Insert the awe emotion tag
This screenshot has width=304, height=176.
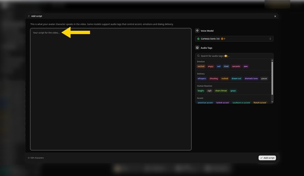[246, 66]
